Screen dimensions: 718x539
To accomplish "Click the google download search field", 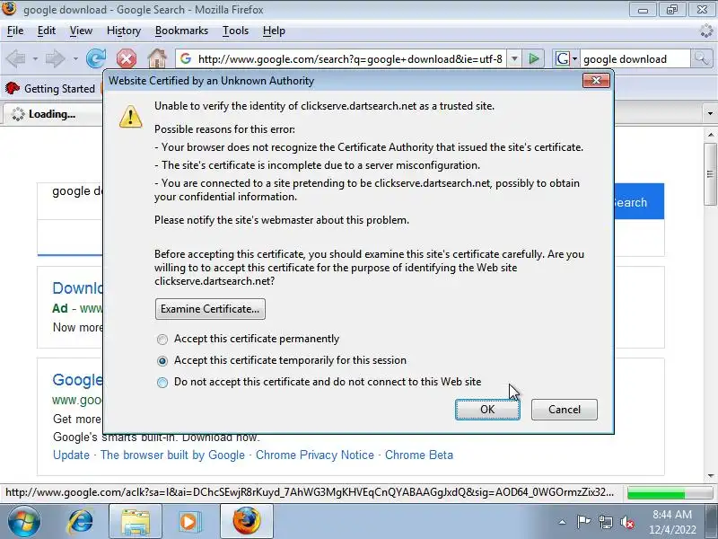I will pyautogui.click(x=635, y=58).
